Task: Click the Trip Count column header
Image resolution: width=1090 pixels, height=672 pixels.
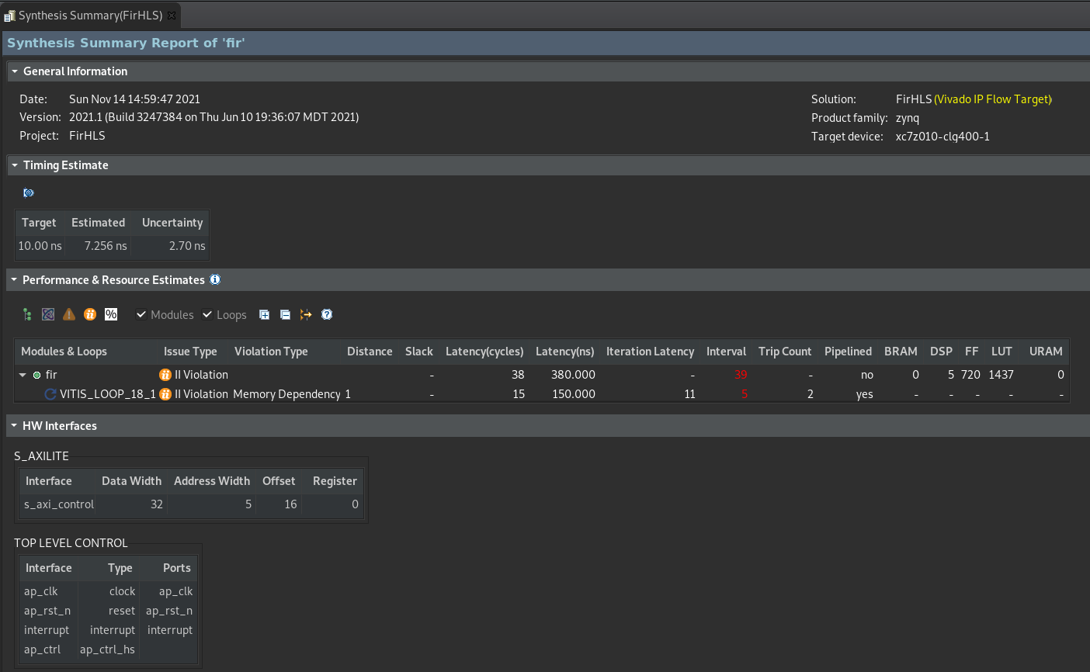Action: point(785,352)
